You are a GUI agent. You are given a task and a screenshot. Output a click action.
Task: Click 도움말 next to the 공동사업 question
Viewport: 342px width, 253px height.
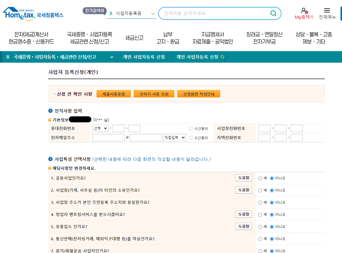tap(243, 178)
